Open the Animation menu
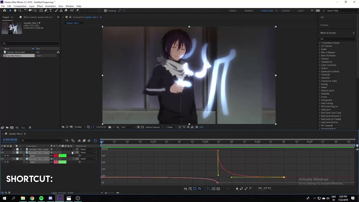The height and width of the screenshot is (202, 359). (x=50, y=6)
